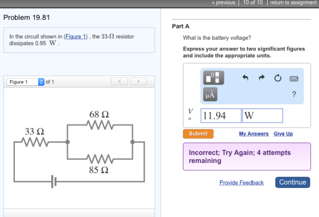Screen dimensions: 319x217
Task: Open the templates fraction icon
Action: (214, 78)
